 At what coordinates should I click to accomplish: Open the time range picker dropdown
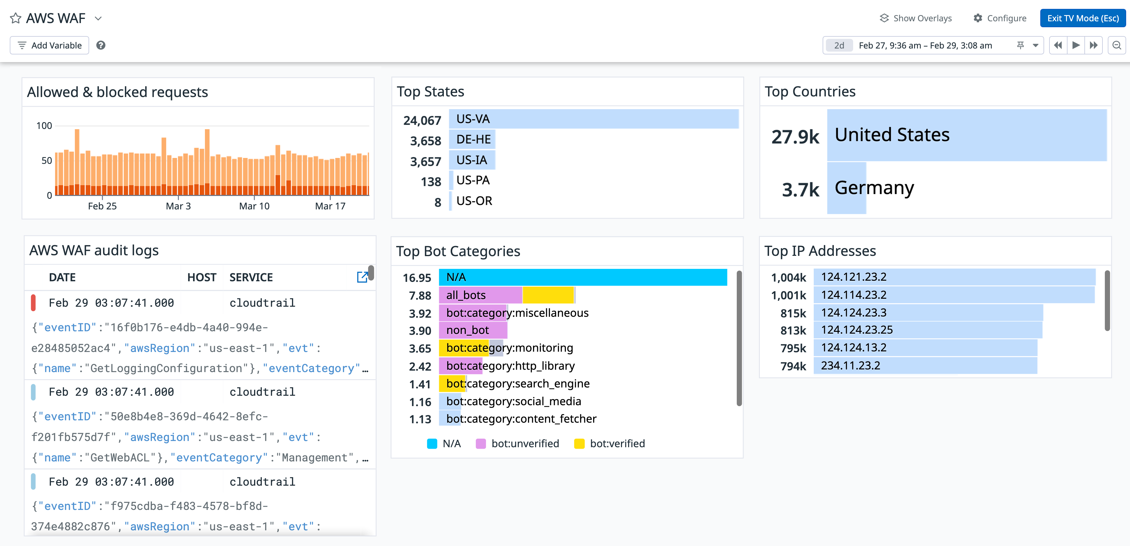pos(1035,45)
